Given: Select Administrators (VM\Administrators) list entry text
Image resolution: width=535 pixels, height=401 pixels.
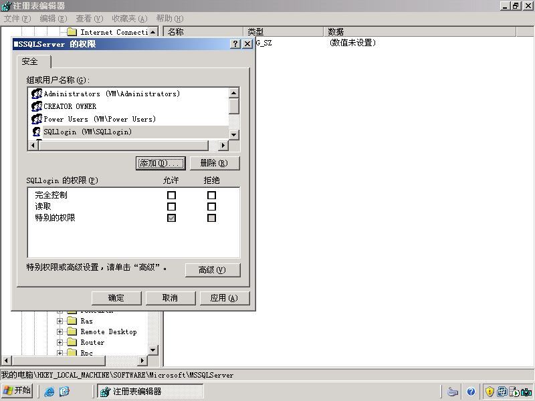Looking at the screenshot, I should [112, 94].
